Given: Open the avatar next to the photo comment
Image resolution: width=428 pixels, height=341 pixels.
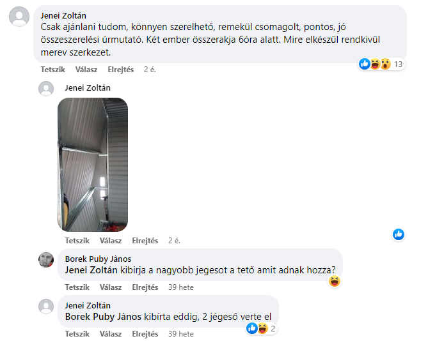Looking at the screenshot, I should click(46, 89).
